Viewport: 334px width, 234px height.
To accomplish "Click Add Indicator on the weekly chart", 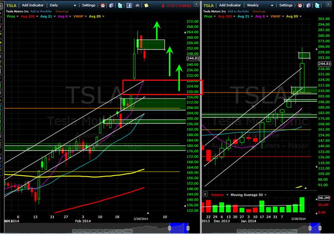I will tap(230, 5).
